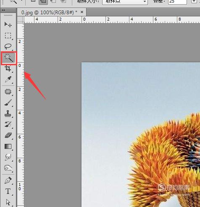This screenshot has height=207, width=200.
Task: Select the Horizontal Type tool
Action: [8, 191]
